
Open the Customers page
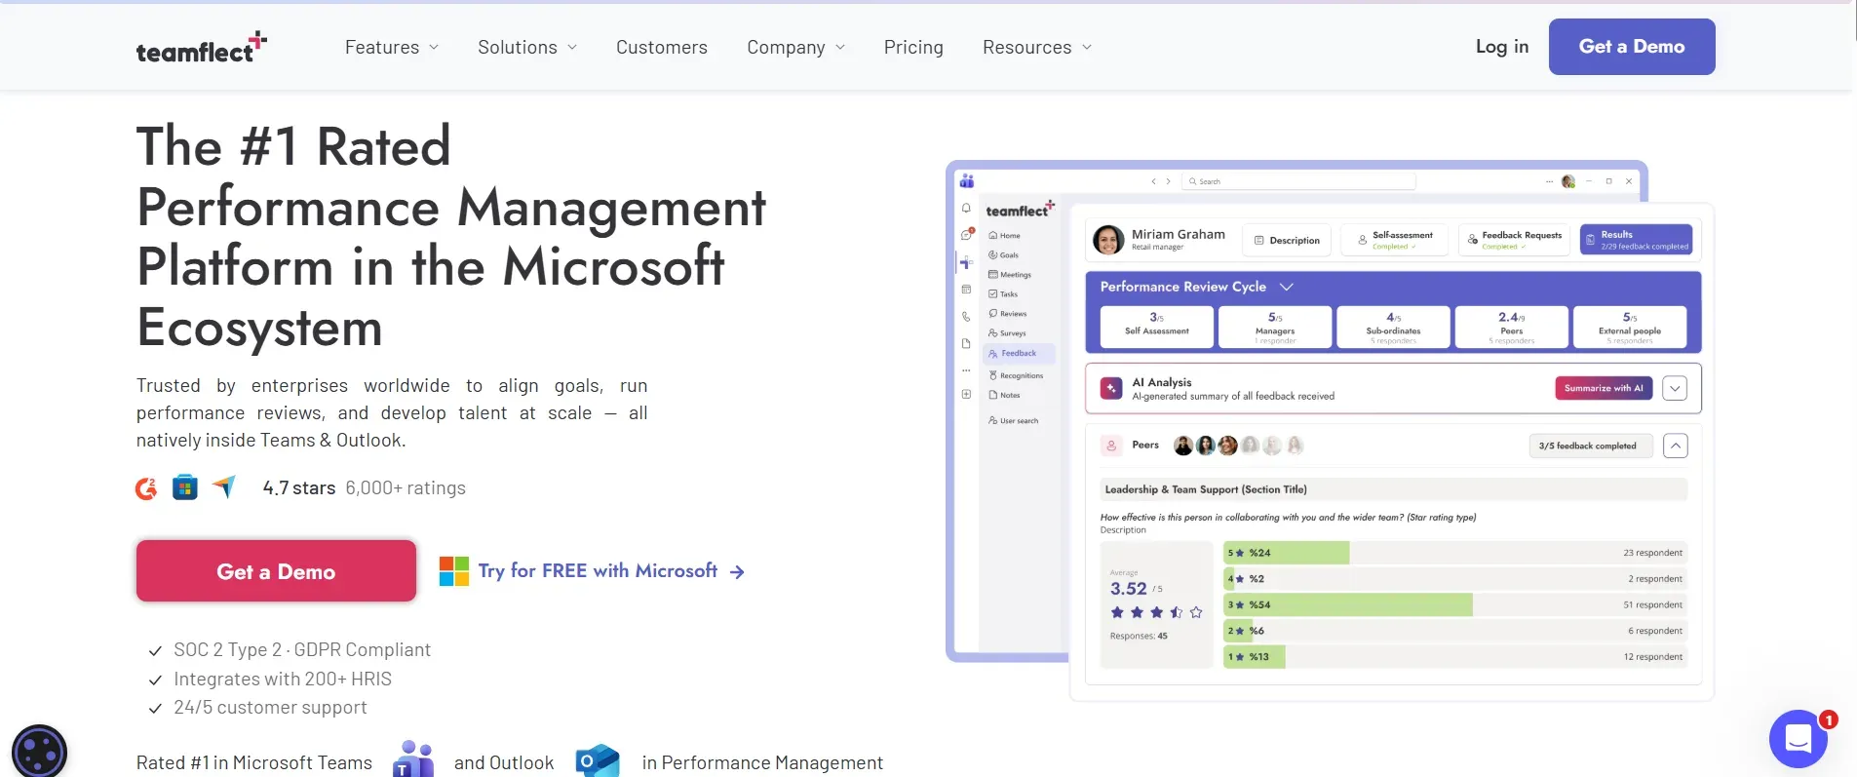pos(662,47)
